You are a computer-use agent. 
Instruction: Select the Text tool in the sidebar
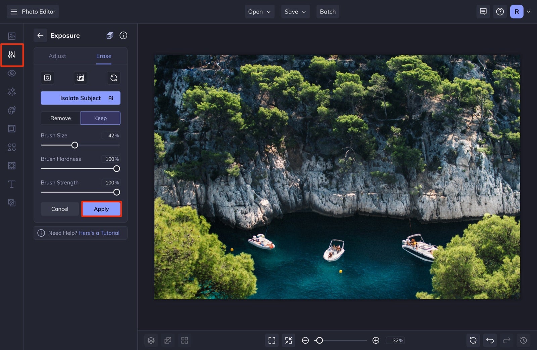(x=12, y=184)
